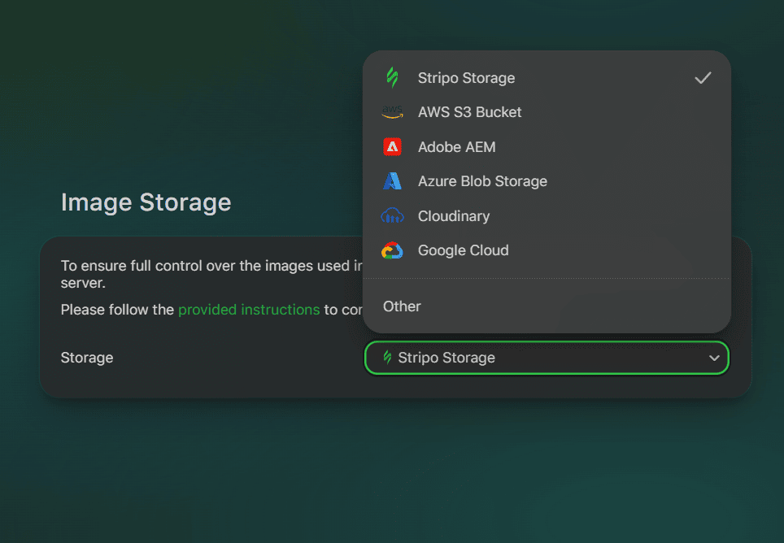Select Google Cloud storage option
The height and width of the screenshot is (543, 784).
547,250
